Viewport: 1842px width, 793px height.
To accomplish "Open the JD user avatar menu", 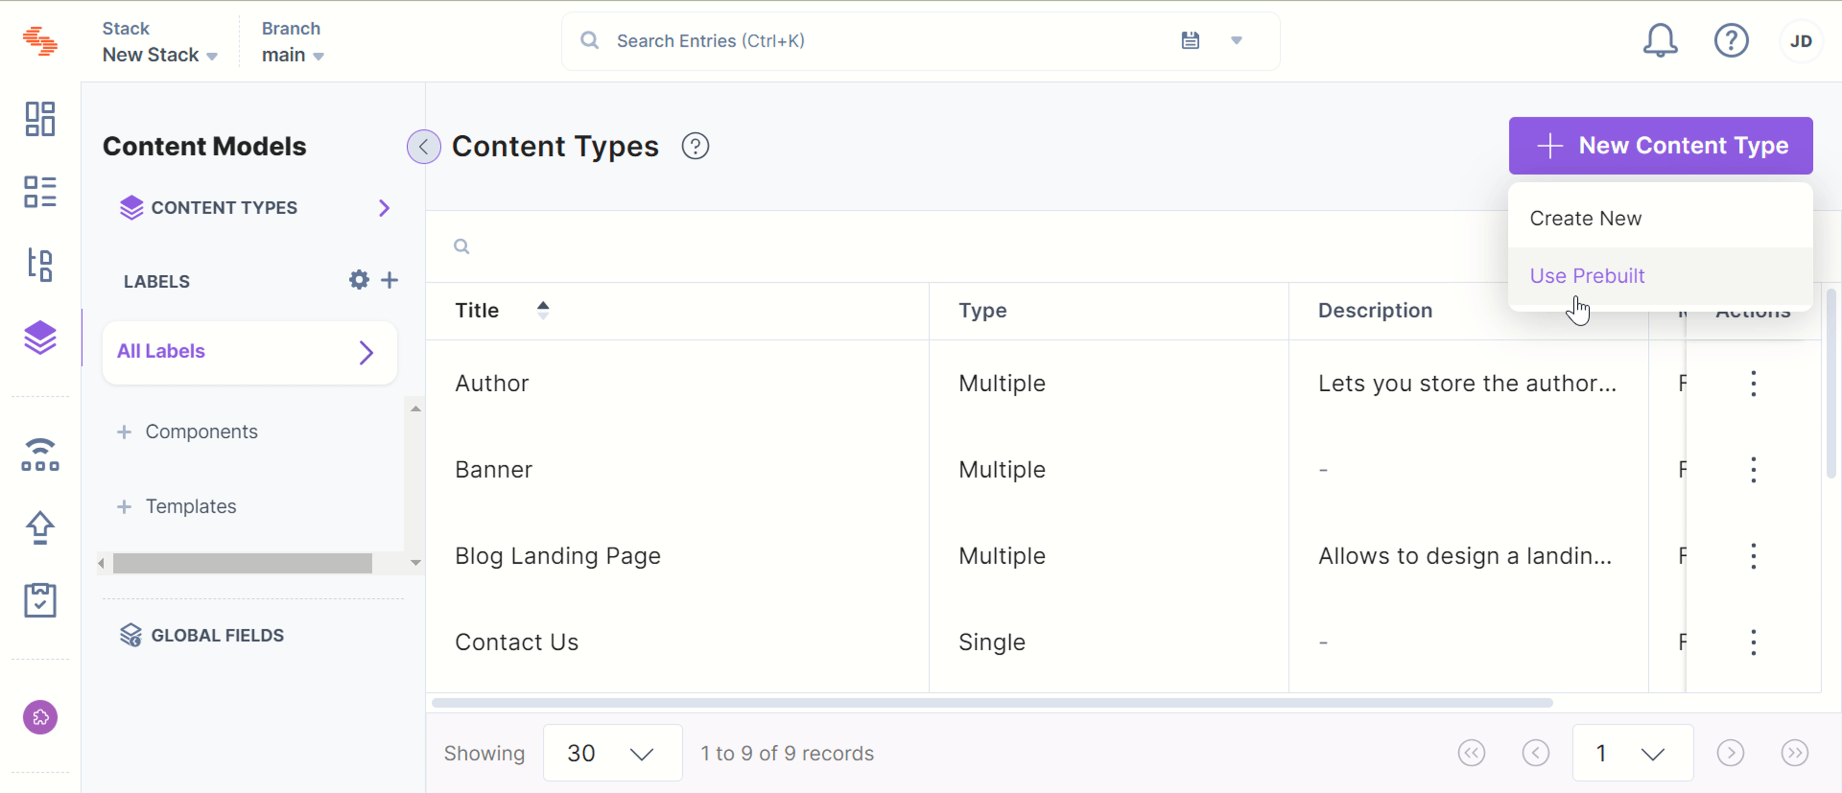I will pos(1801,41).
